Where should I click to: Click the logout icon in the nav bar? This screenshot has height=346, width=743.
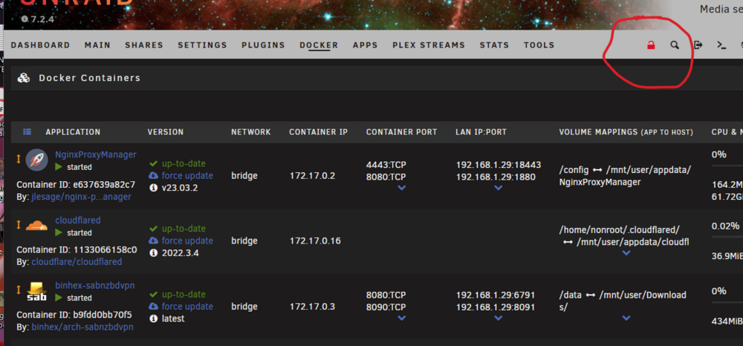[x=698, y=45]
